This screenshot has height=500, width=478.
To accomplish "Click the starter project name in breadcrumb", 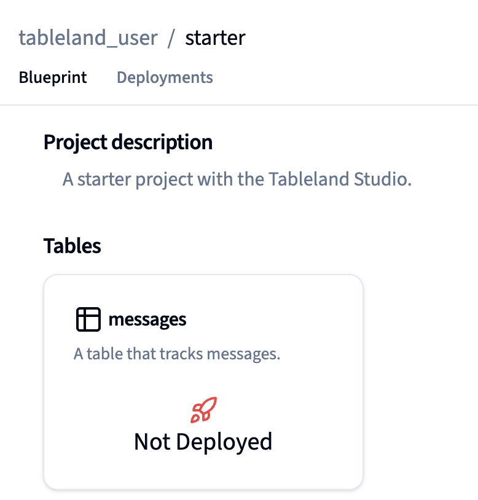I will pos(215,38).
